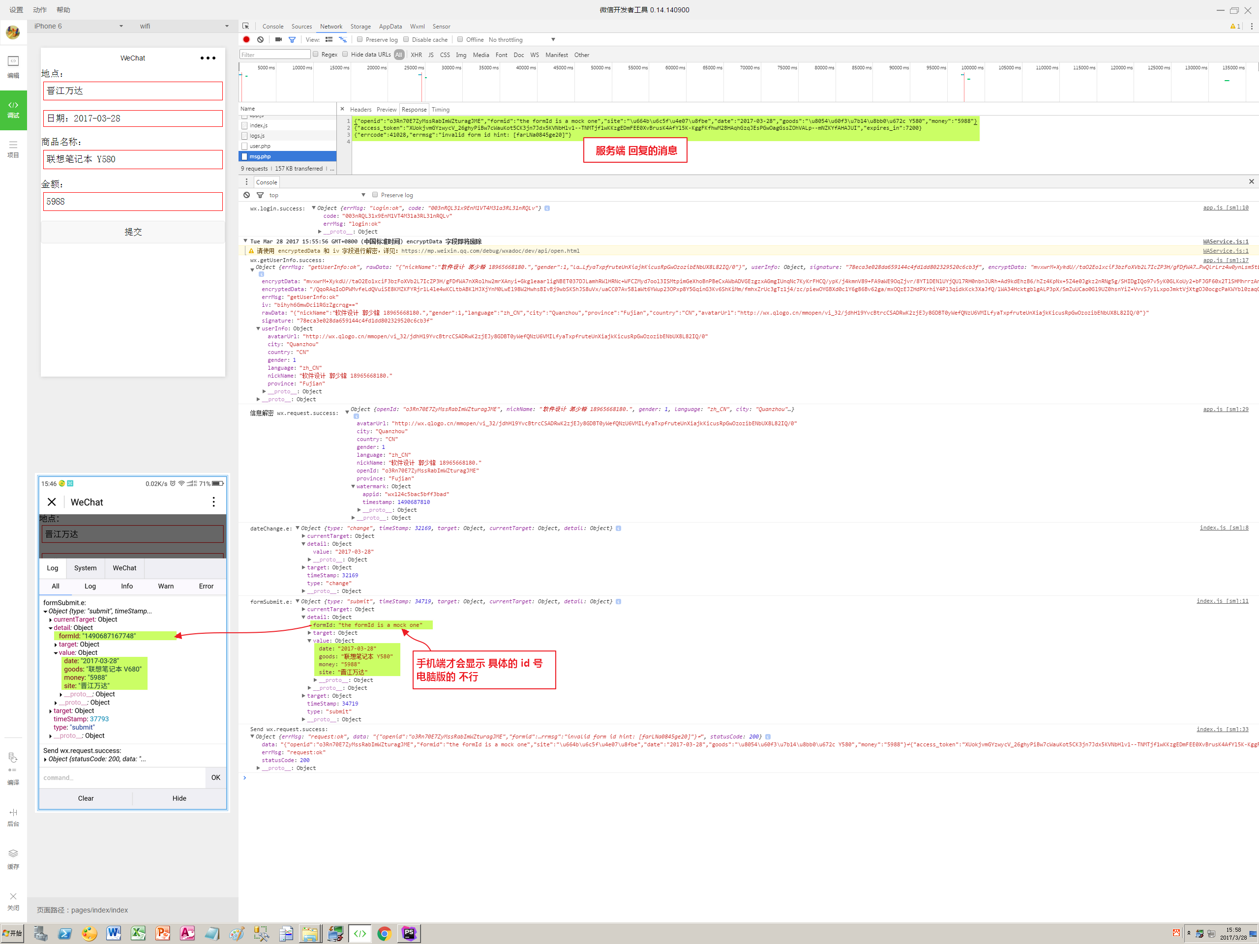Click the 关闭 (close project) sidebar icon

(13, 901)
